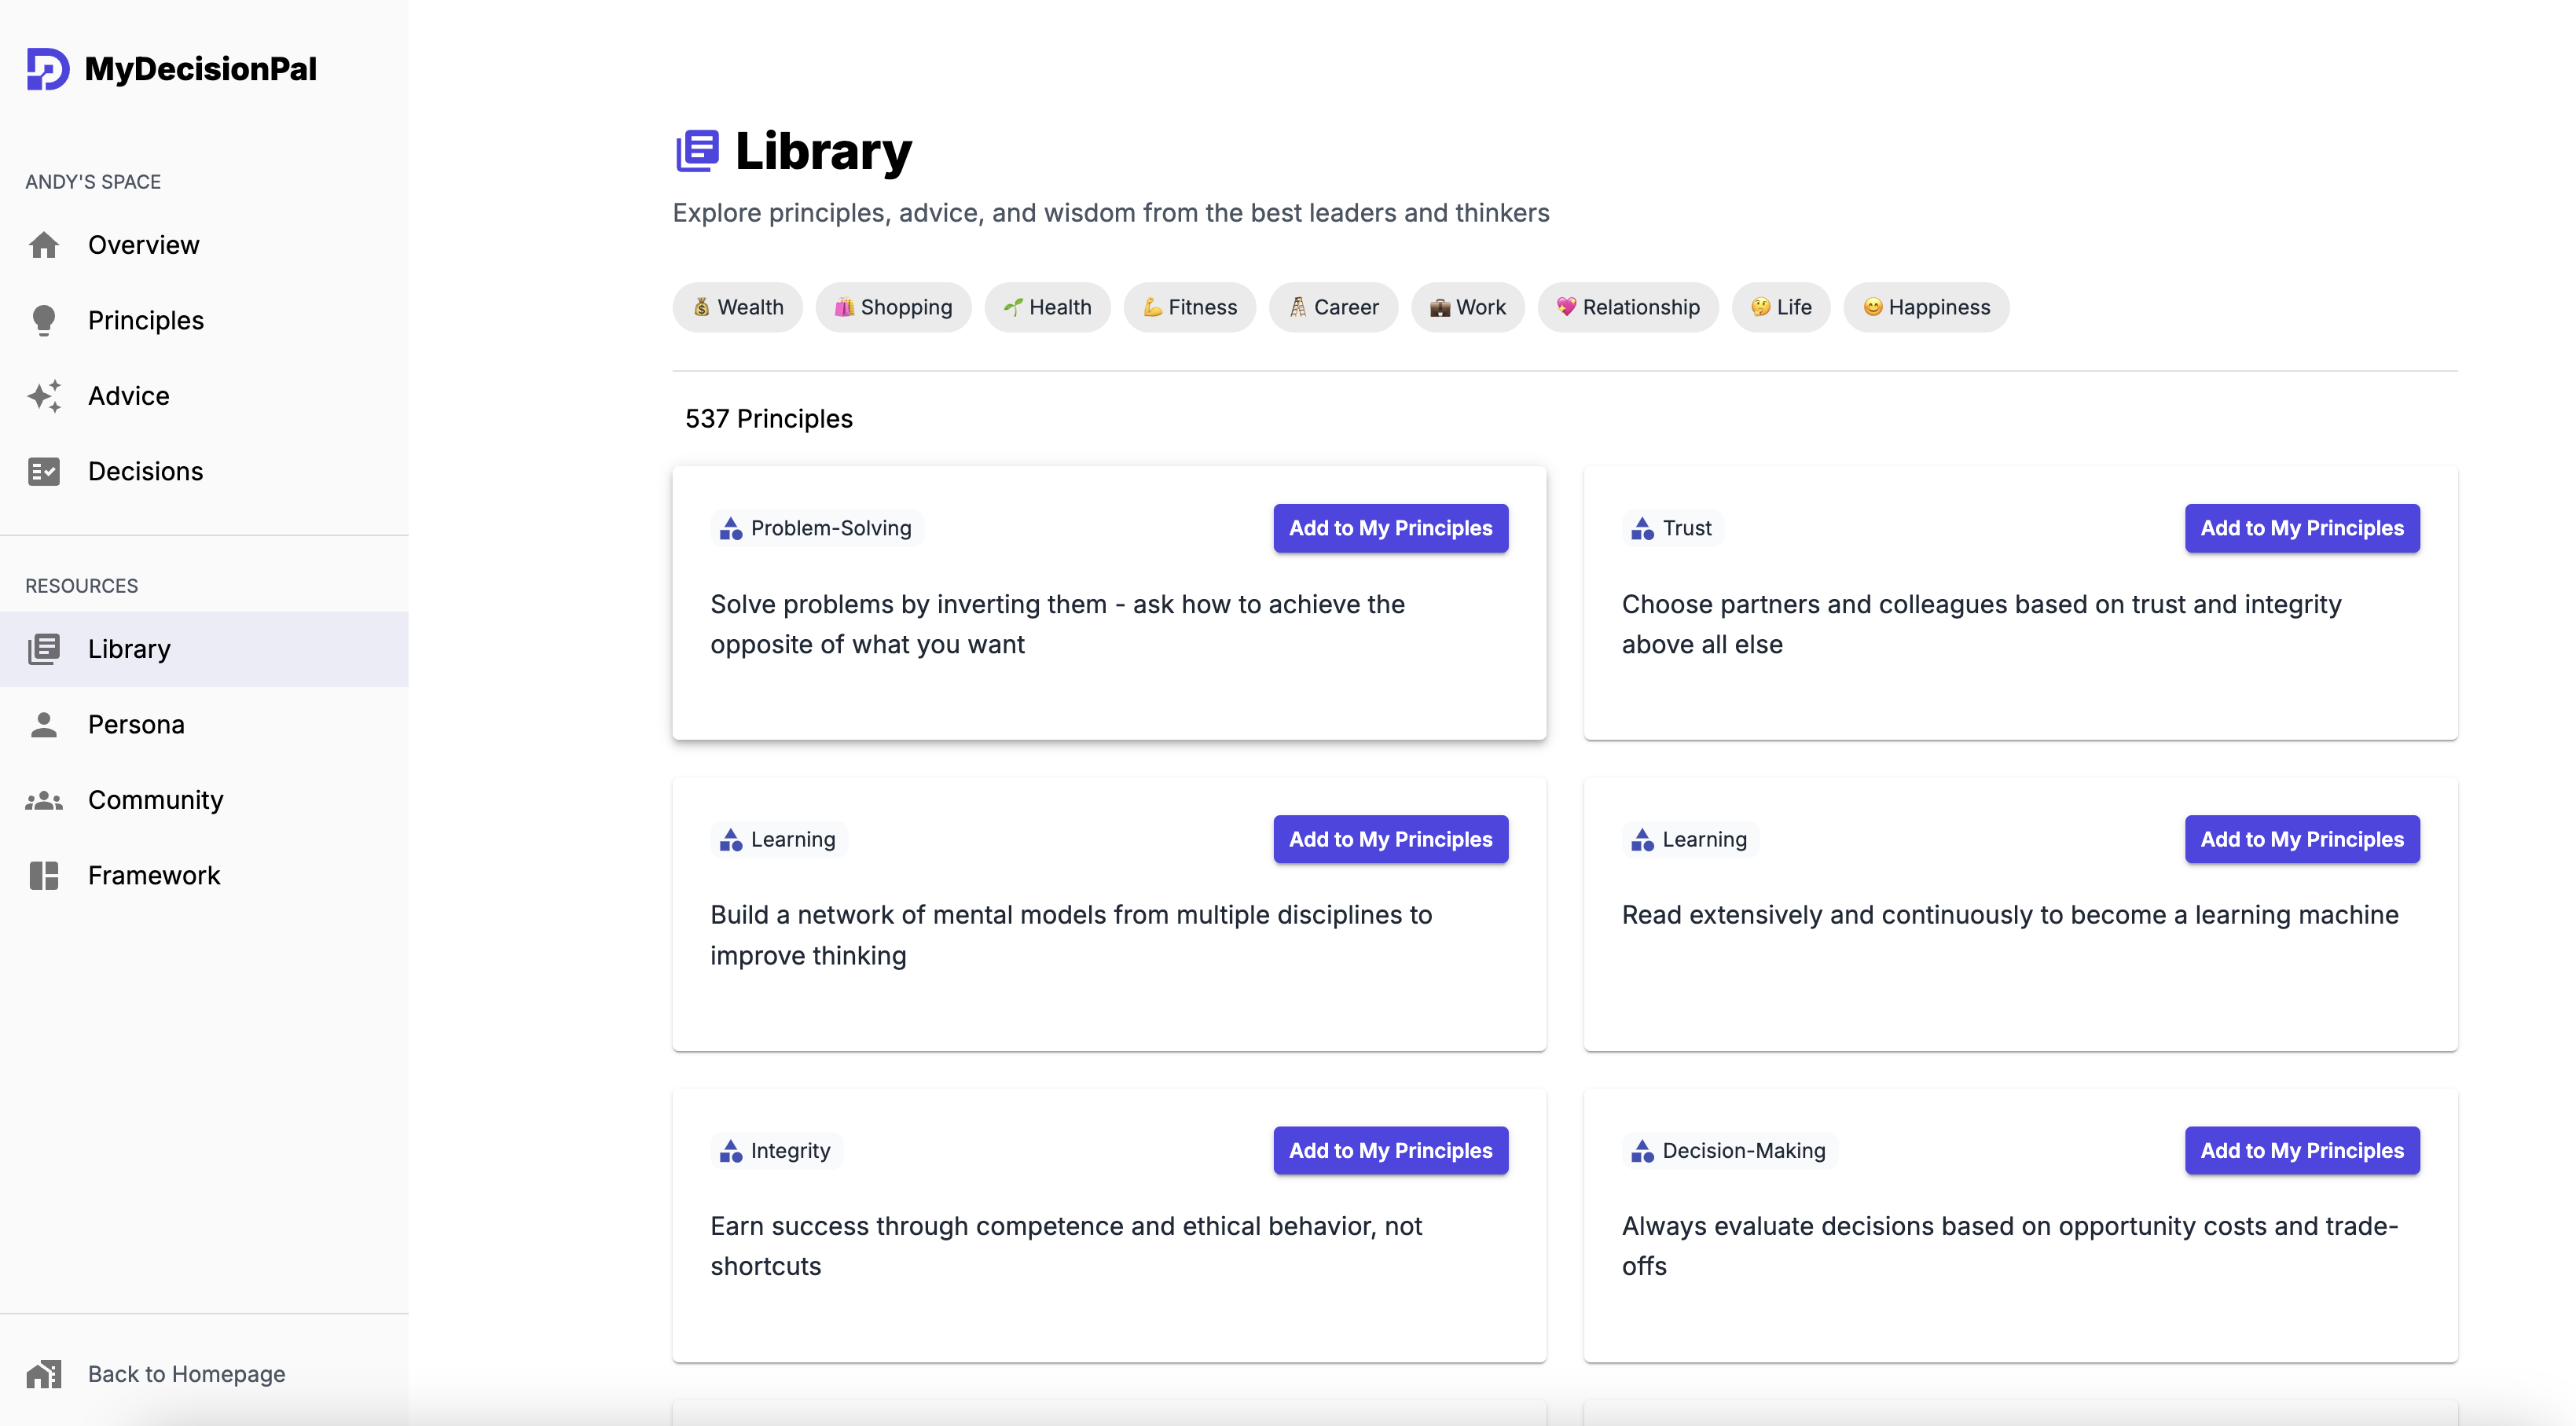This screenshot has width=2576, height=1426.
Task: Click the Advice sparkle icon
Action: (44, 396)
